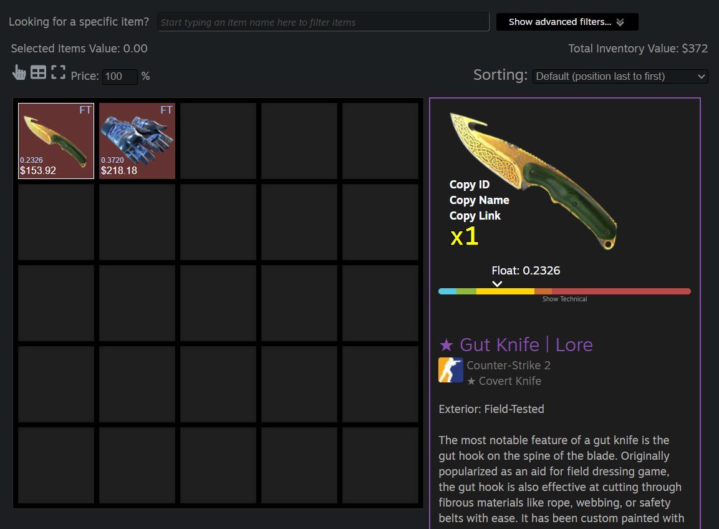Switch to the table grid view icon
Image resolution: width=719 pixels, height=529 pixels.
point(39,72)
